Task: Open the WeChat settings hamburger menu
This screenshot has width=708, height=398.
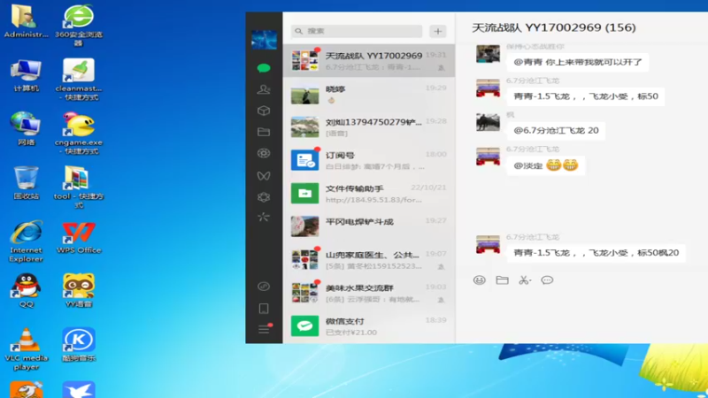Action: (264, 329)
